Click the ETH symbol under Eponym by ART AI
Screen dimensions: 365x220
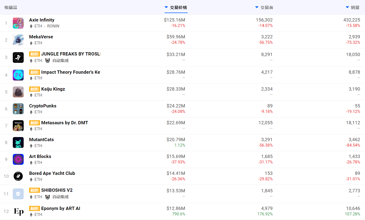(31, 215)
